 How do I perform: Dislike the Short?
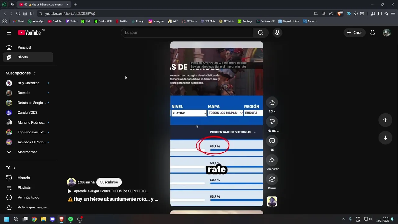(272, 122)
